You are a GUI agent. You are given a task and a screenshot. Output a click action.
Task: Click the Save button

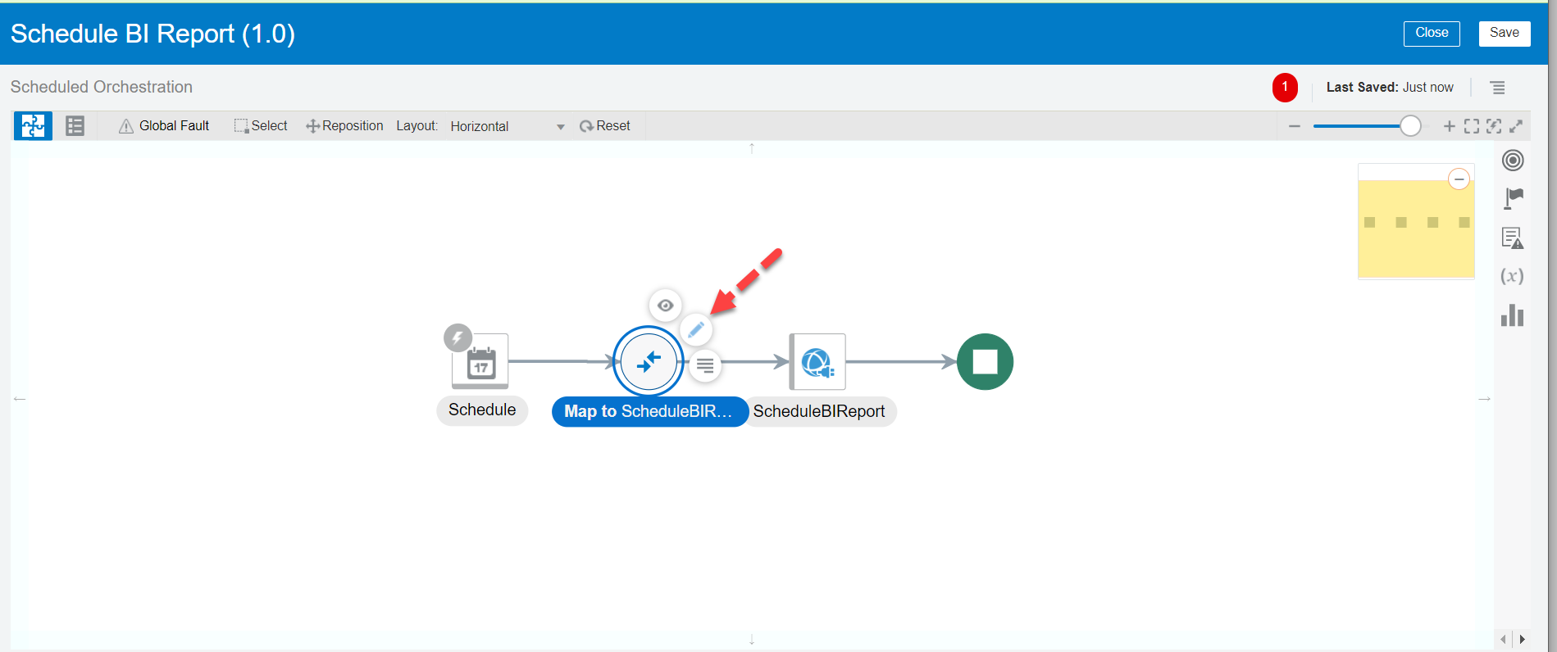point(1504,34)
